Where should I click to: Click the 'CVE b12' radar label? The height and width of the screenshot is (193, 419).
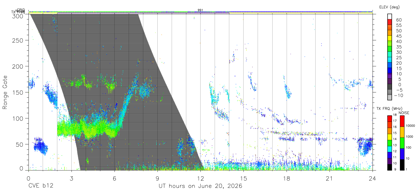coord(41,186)
